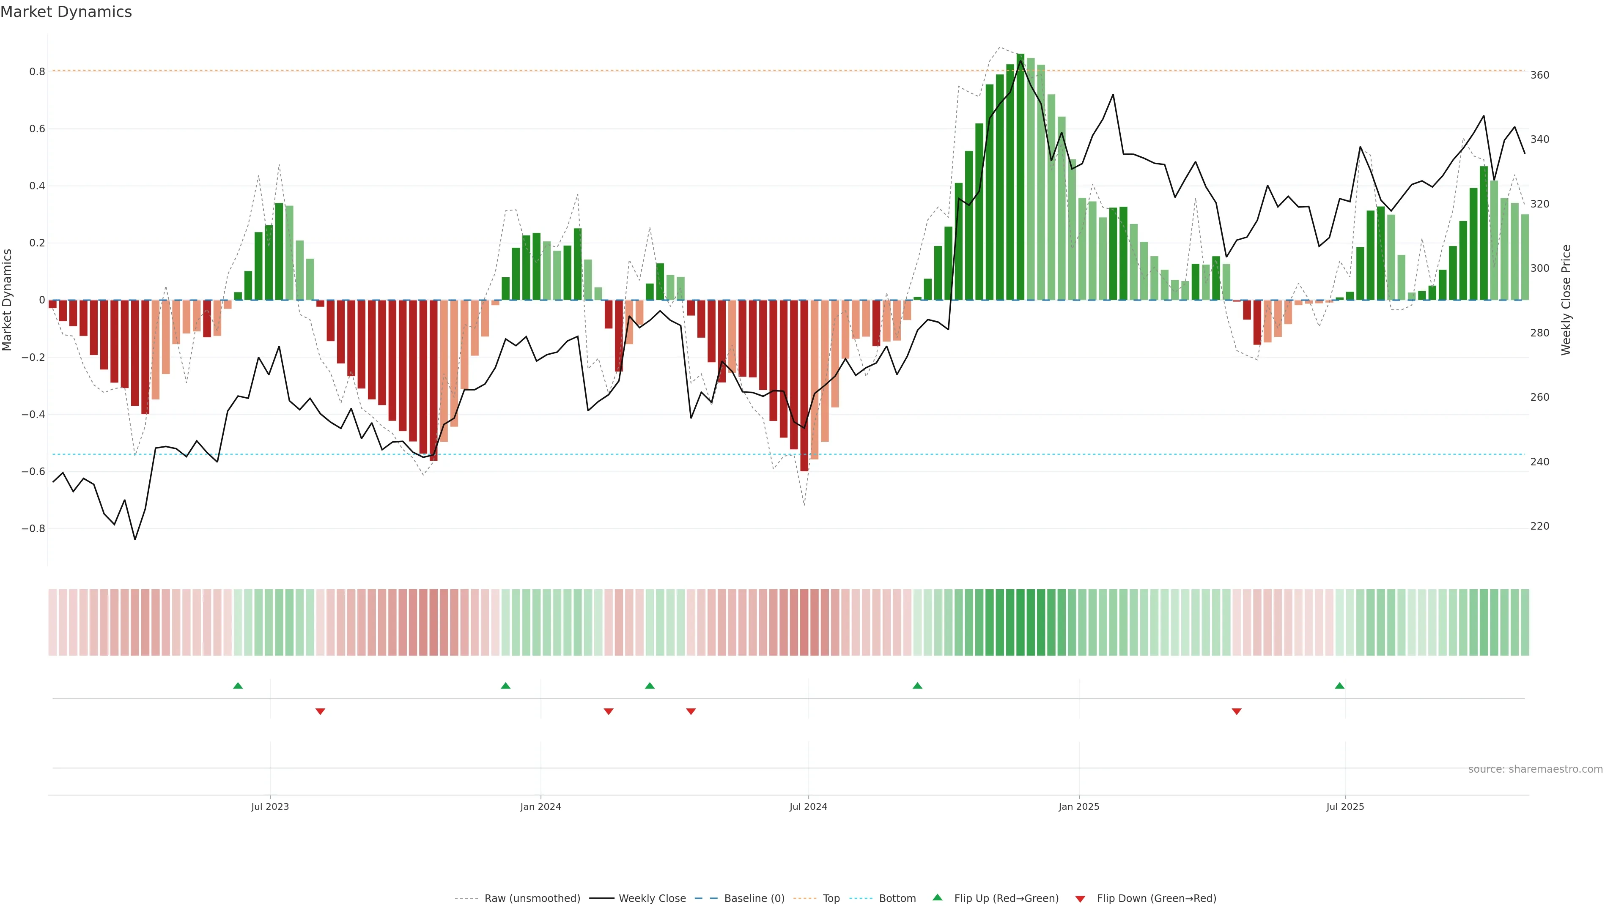Viewport: 1624px width, 913px height.
Task: Click the first green flip-up triangle before Jul 2023
Action: coord(238,686)
